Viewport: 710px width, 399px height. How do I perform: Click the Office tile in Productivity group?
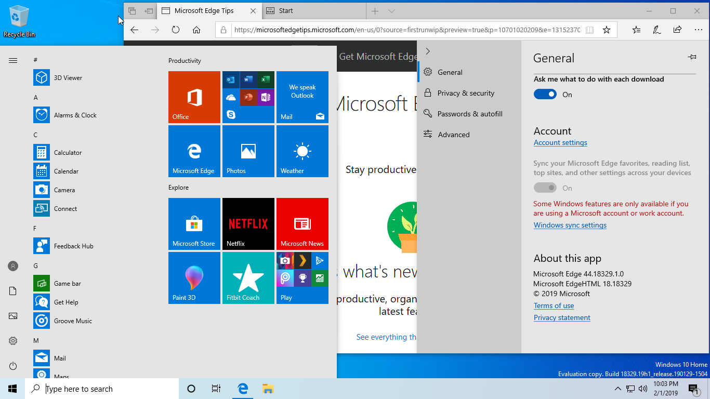point(194,97)
